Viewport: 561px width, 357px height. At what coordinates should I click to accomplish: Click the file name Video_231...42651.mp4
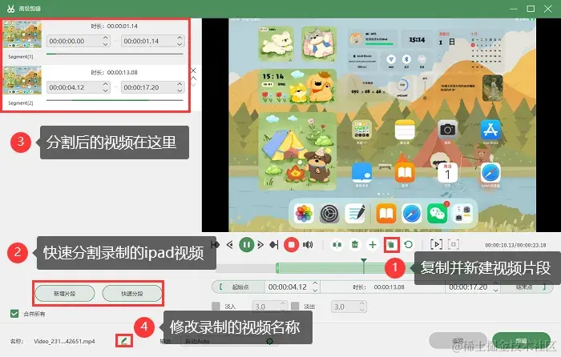coord(64,341)
